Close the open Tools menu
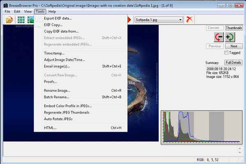246x164 pixels. pyautogui.click(x=40, y=11)
